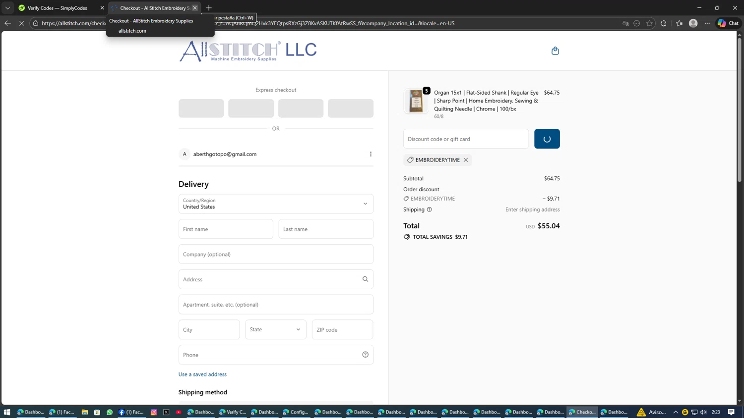Open Instagram from the taskbar

[154, 412]
